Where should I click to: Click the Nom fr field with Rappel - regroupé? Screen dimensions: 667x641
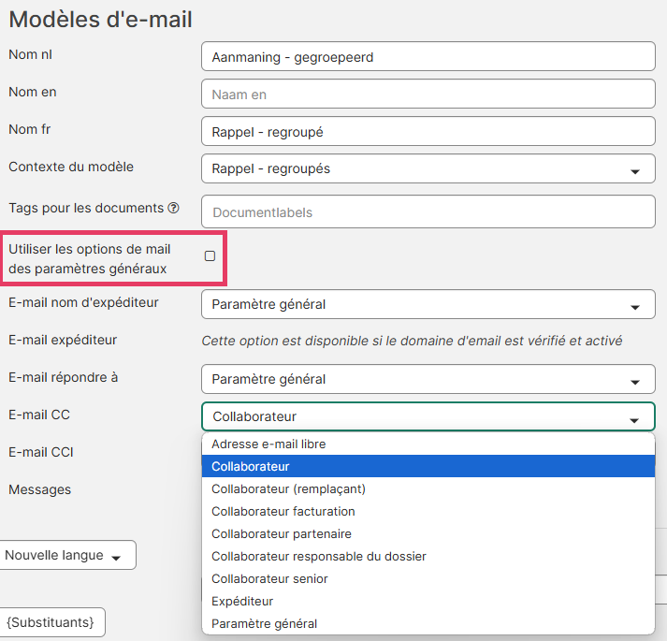[x=428, y=131]
